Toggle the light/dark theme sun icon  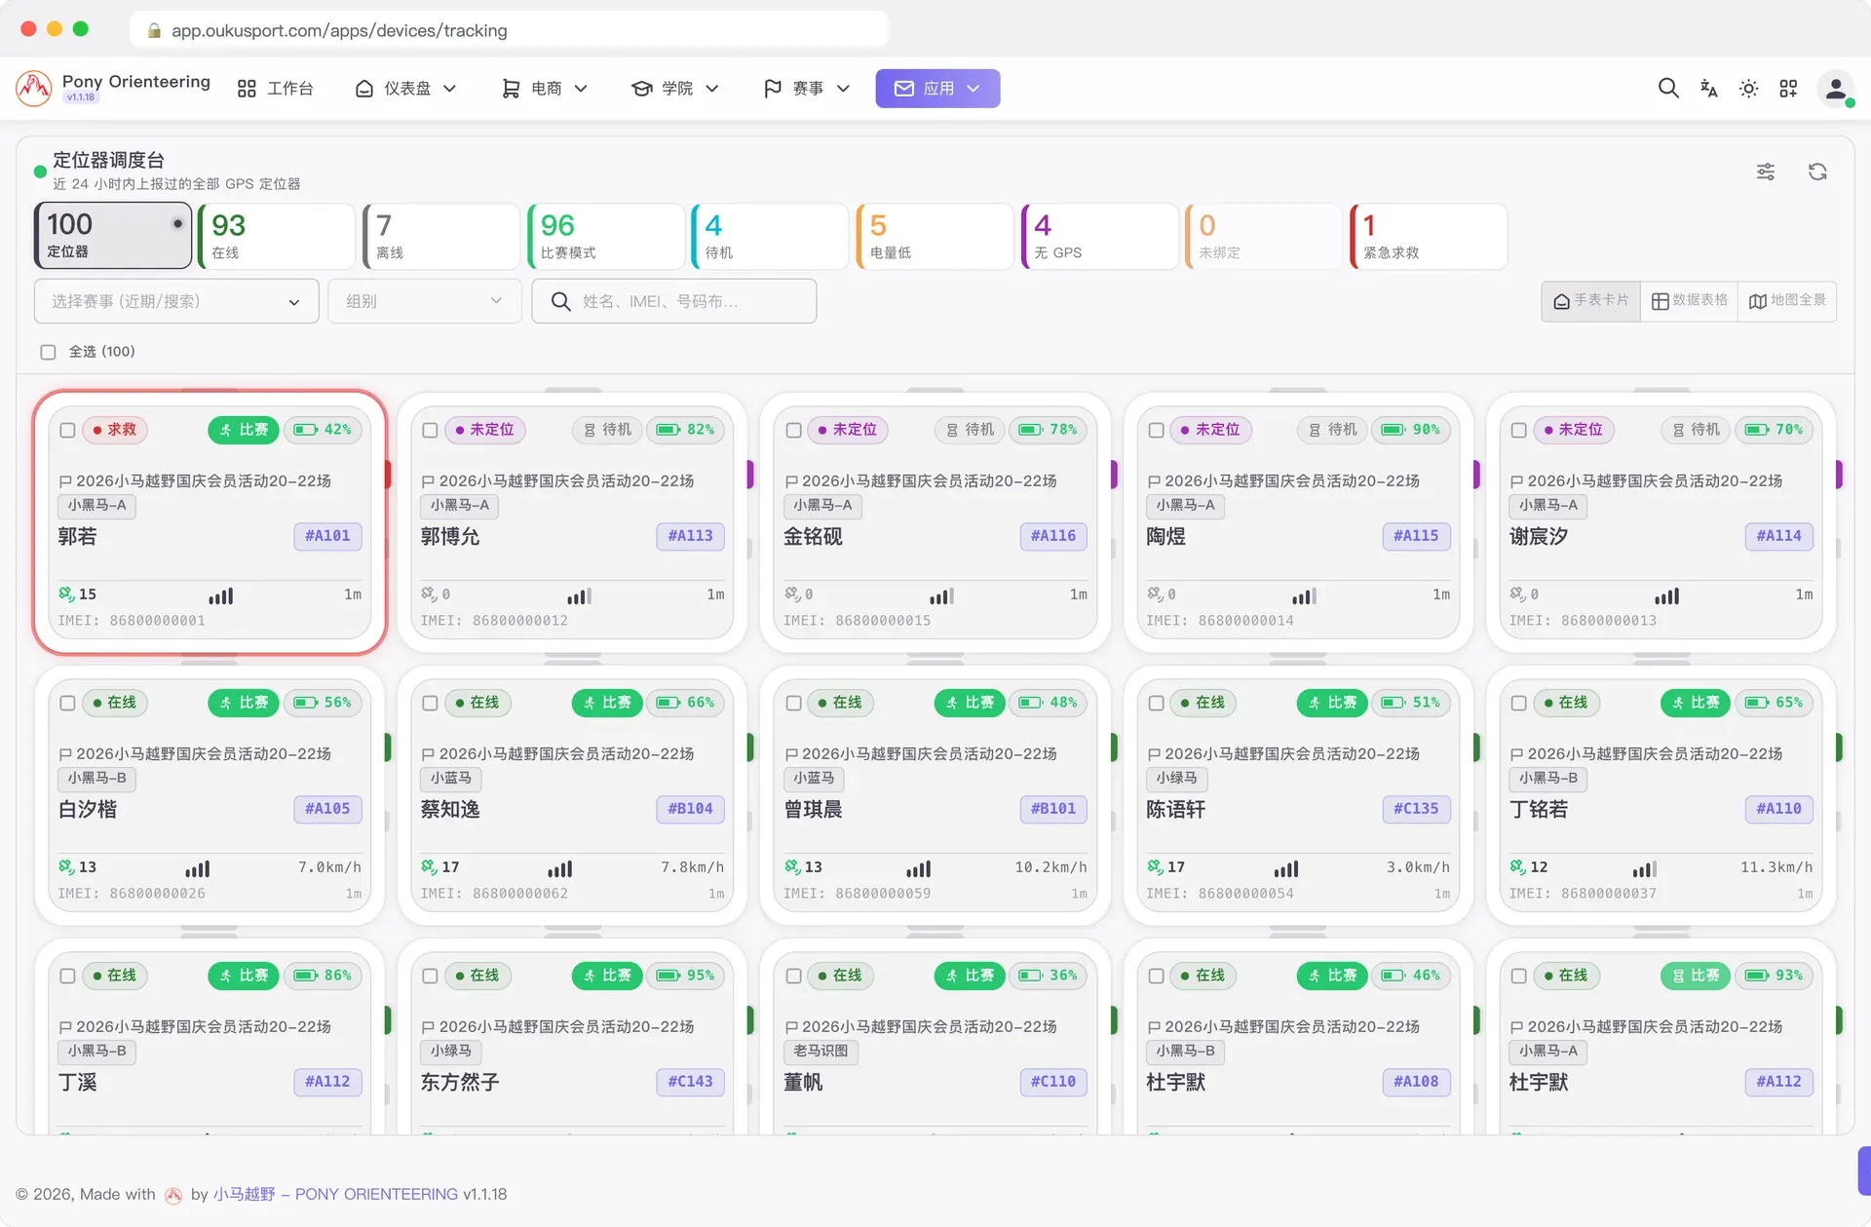1748,89
